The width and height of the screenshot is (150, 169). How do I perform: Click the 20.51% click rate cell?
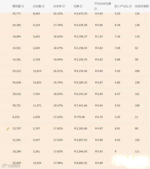pyautogui.click(x=58, y=71)
